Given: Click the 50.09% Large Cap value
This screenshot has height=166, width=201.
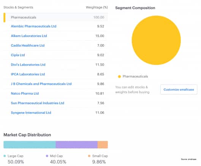Looking at the screenshot, I should point(16,162).
